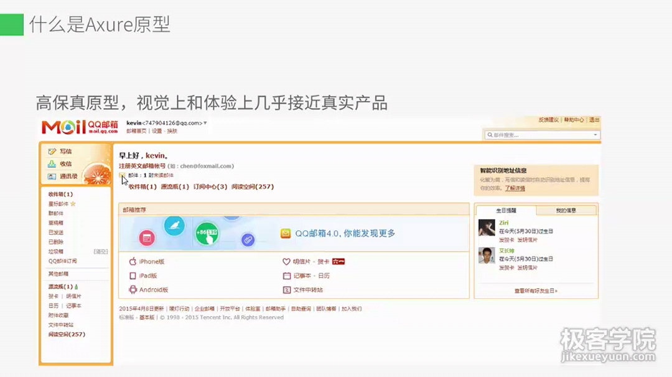
Task: Switch to the 我的信息 tab
Action: (x=566, y=211)
